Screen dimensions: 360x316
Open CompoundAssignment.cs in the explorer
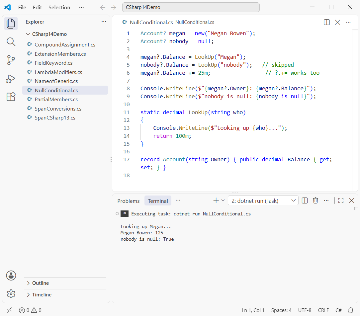click(65, 44)
